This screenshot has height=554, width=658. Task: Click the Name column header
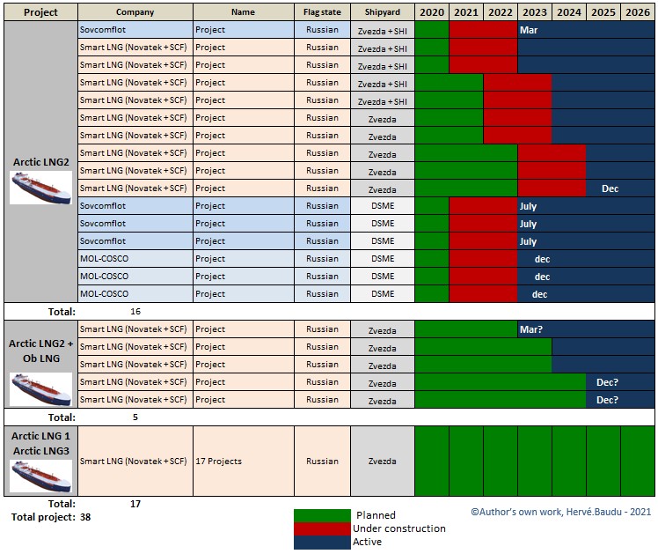point(243,12)
